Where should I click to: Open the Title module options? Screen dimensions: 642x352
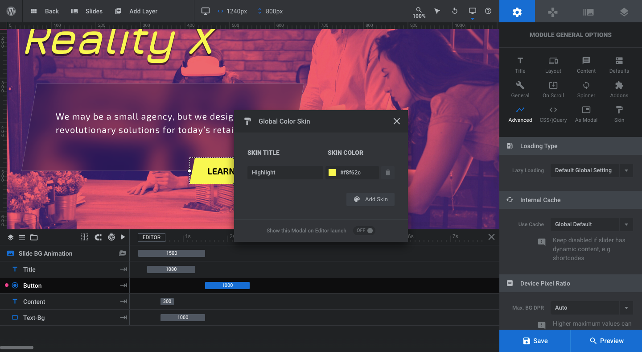pyautogui.click(x=520, y=65)
